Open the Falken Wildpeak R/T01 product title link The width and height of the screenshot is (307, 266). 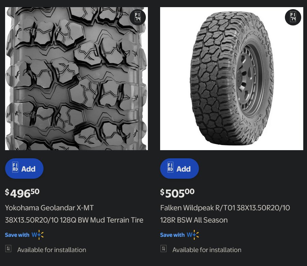[x=225, y=214]
